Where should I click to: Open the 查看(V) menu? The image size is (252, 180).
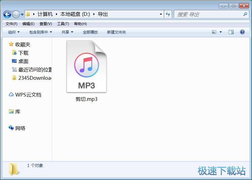point(46,24)
